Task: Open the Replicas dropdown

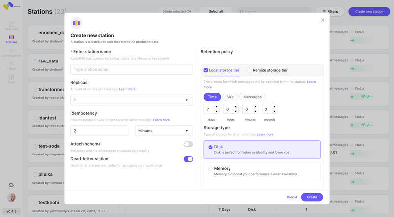Action: coord(131,100)
